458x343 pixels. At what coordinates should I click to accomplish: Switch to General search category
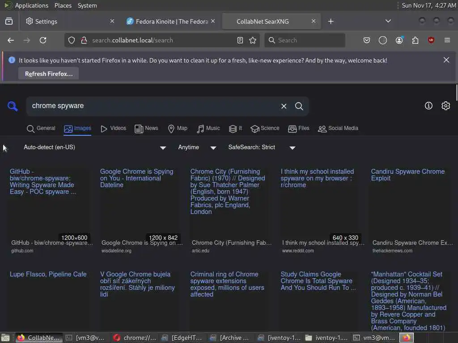(41, 128)
